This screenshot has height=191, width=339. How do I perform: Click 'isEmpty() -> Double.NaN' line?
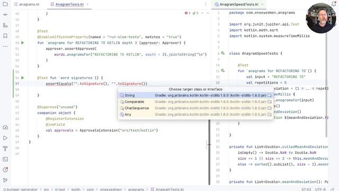point(277,153)
